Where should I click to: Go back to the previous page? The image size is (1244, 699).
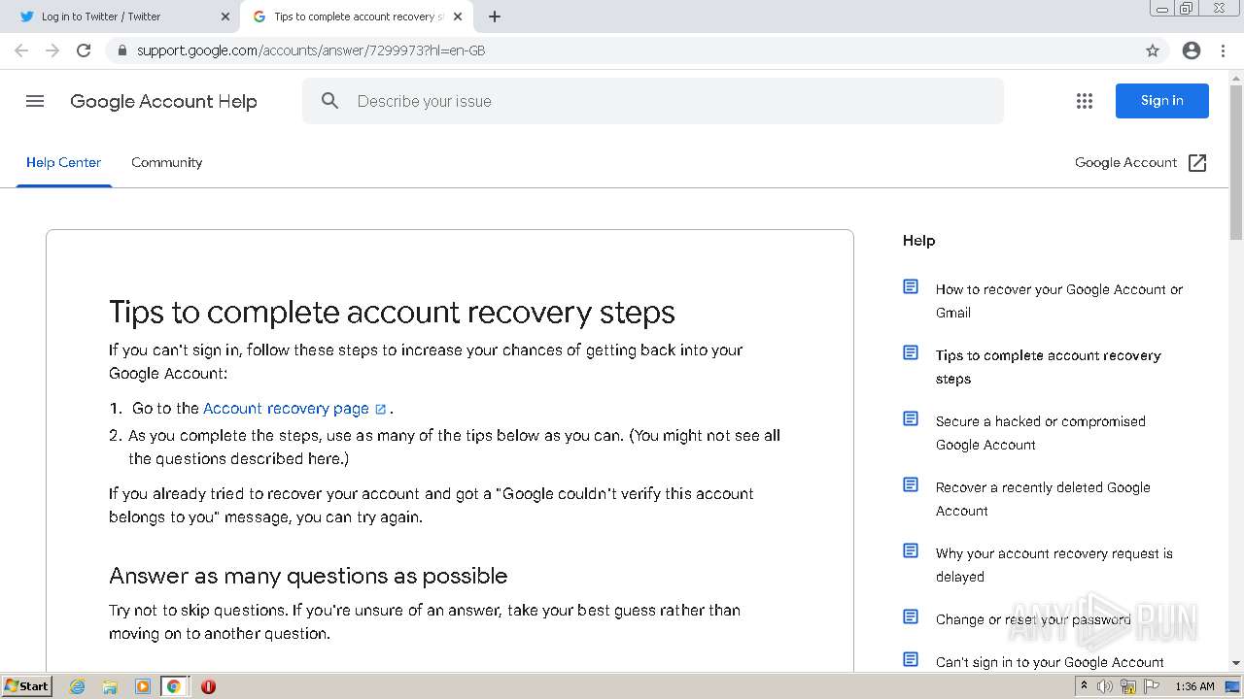(x=21, y=50)
